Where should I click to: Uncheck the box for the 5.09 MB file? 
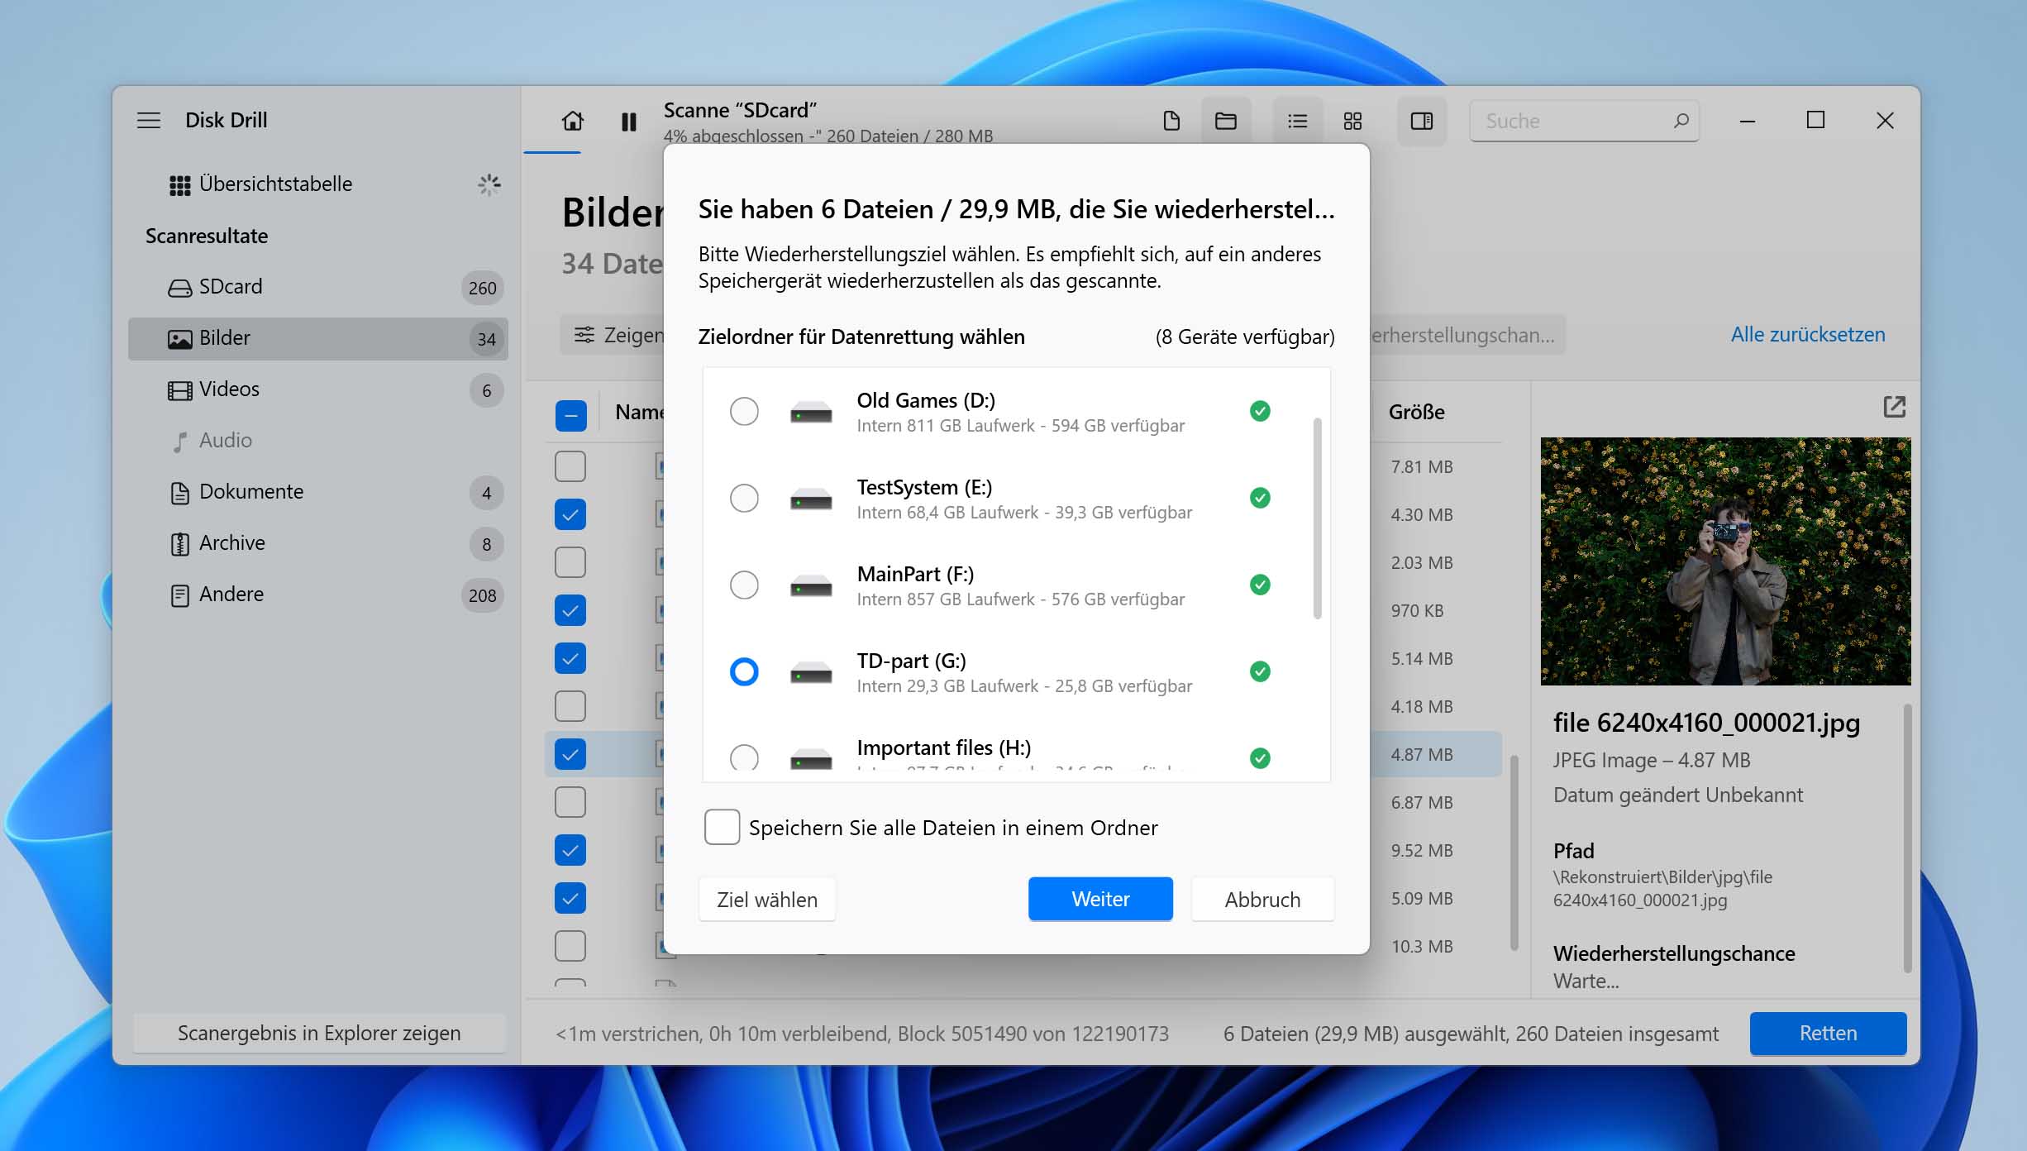[x=570, y=898]
